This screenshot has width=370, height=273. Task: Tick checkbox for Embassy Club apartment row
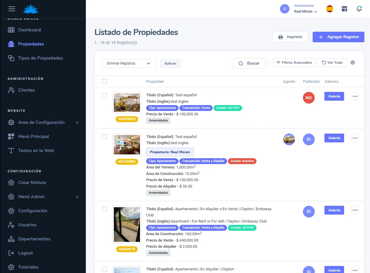[x=104, y=209]
